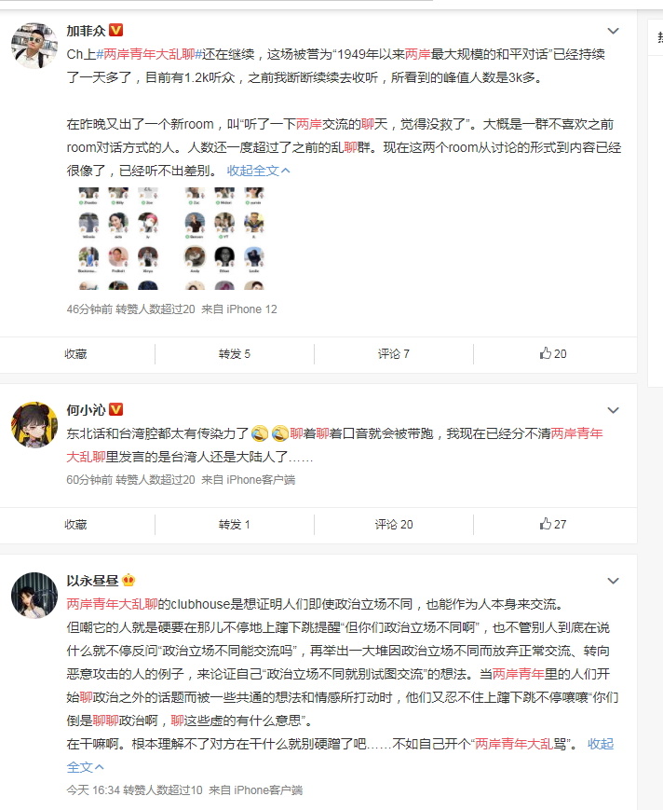
Task: Open dropdown arrow on 加菲众's post
Action: [x=613, y=31]
